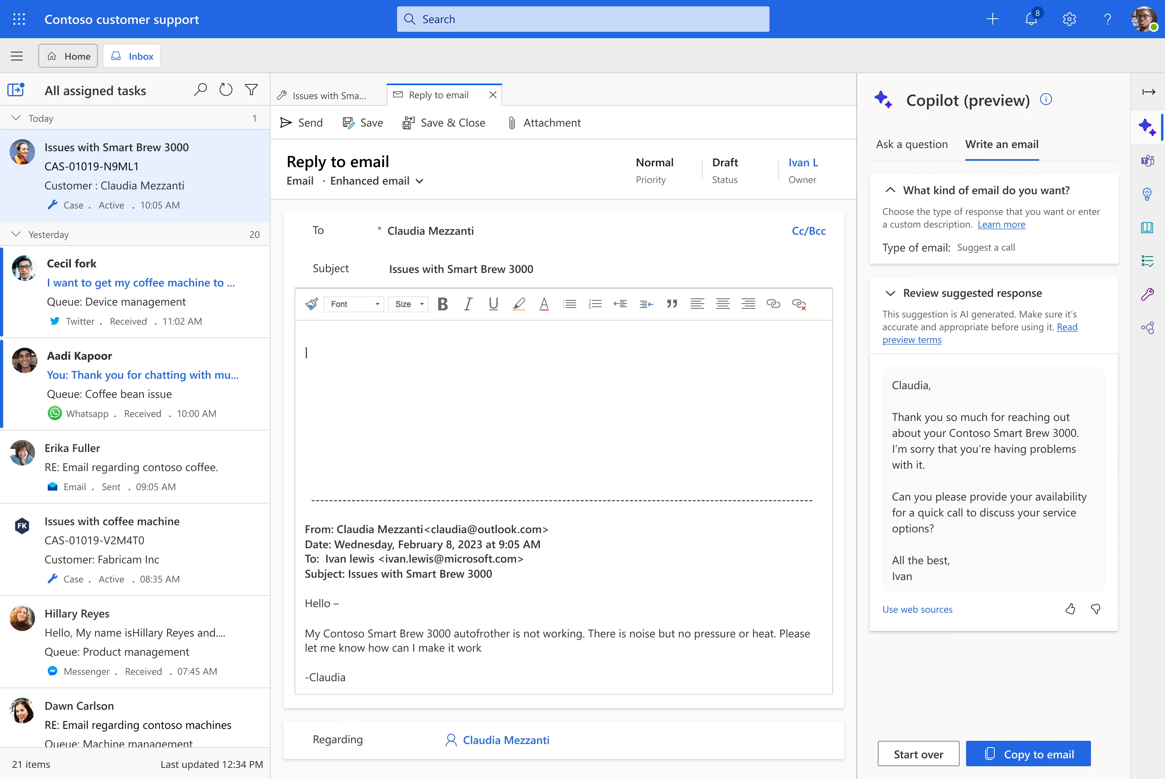The image size is (1165, 779).
Task: Give a thumbs down to the suggested response
Action: pos(1096,609)
